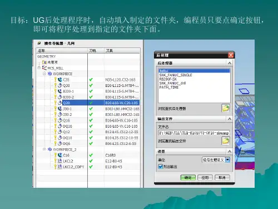Click the output 文件名 path field
The width and height of the screenshot is (278, 209).
pyautogui.click(x=194, y=133)
